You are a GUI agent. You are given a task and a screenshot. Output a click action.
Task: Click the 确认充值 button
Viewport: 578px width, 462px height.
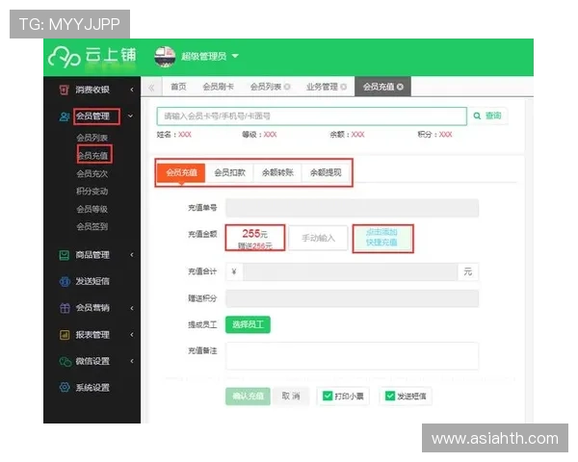coord(248,397)
